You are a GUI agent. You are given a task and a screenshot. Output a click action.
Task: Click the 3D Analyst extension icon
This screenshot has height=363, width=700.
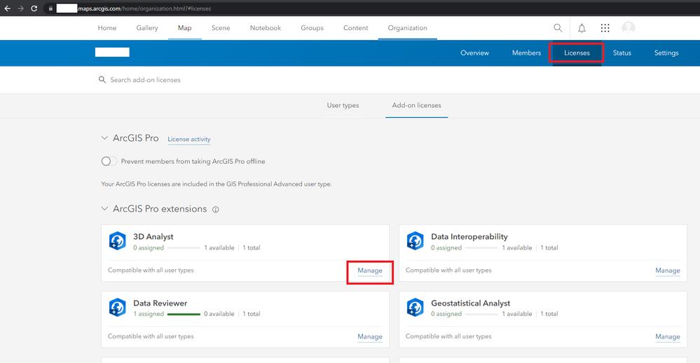(x=118, y=241)
